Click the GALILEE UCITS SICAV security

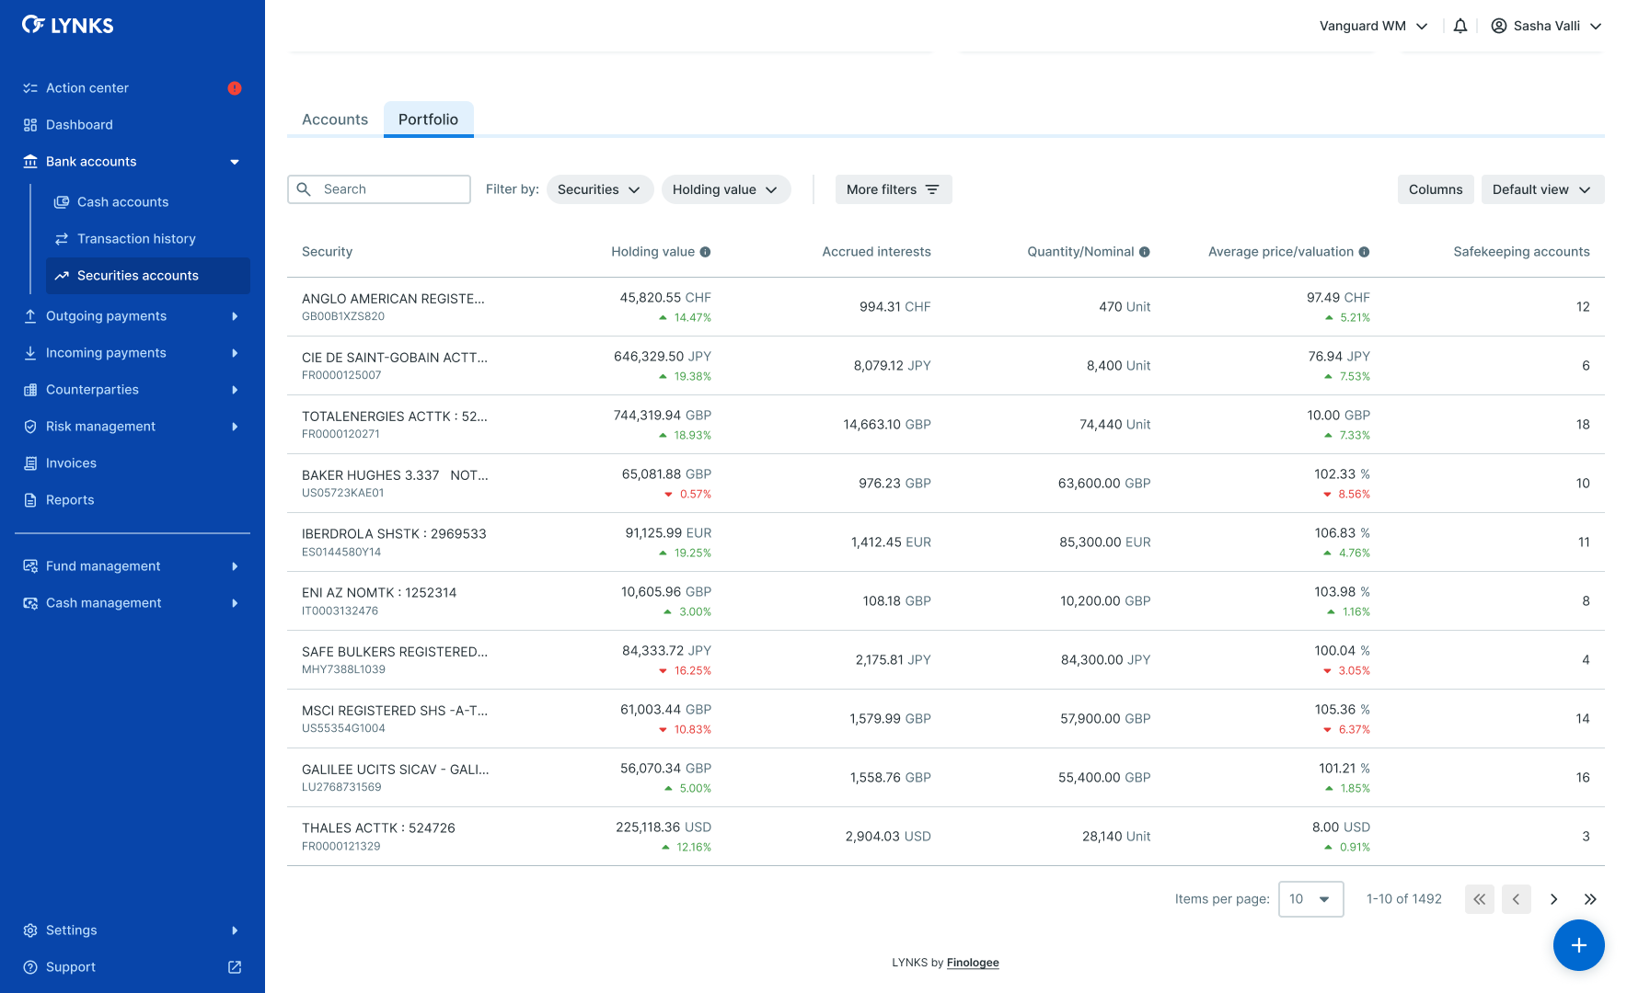396,770
